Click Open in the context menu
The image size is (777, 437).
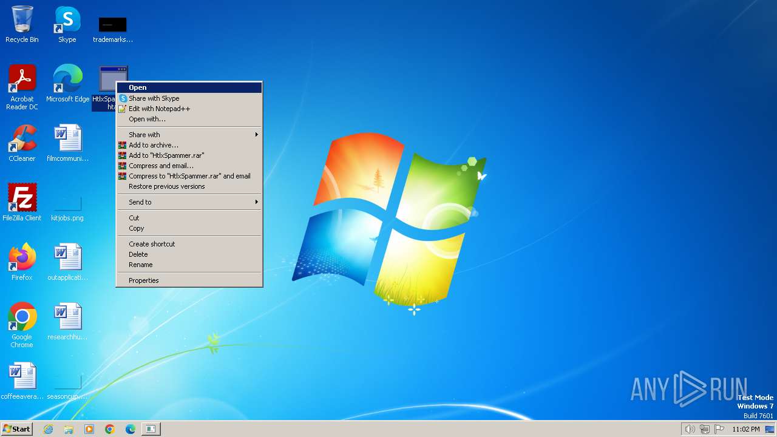click(x=189, y=87)
